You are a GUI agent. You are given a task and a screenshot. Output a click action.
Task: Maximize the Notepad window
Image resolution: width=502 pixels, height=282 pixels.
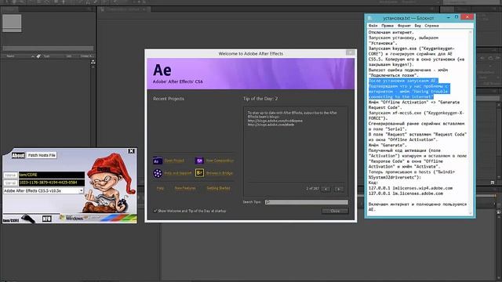[457, 17]
